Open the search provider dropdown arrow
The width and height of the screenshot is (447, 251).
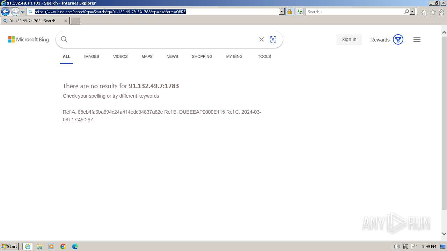pos(412,12)
